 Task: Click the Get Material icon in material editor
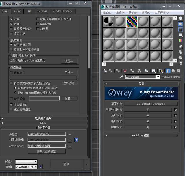(x=105, y=71)
